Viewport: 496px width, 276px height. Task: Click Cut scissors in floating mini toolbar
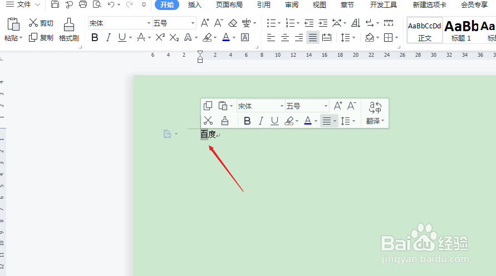pyautogui.click(x=208, y=121)
